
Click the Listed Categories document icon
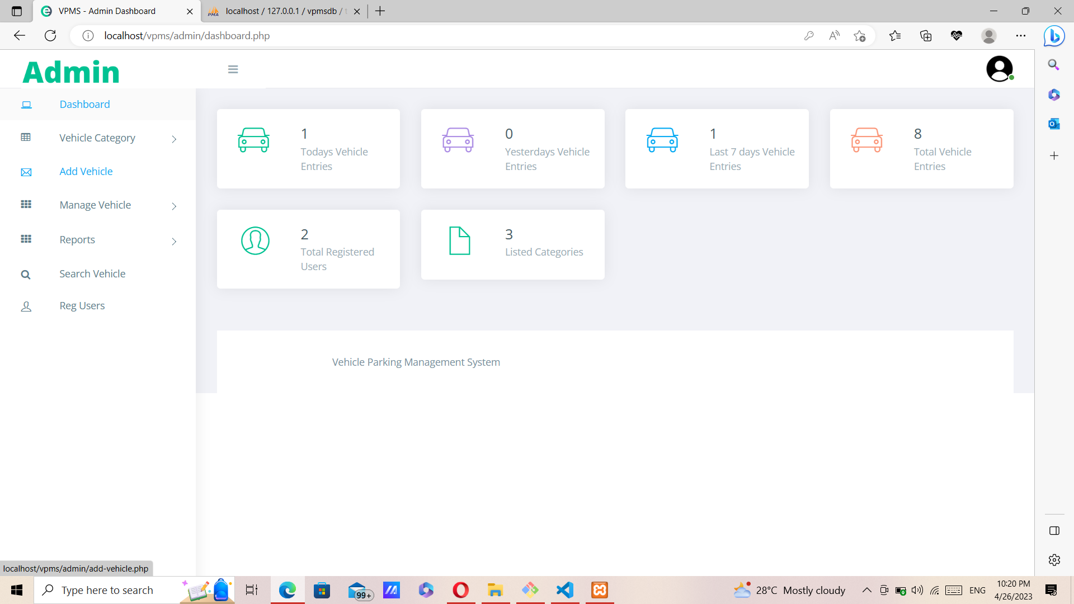pyautogui.click(x=459, y=240)
